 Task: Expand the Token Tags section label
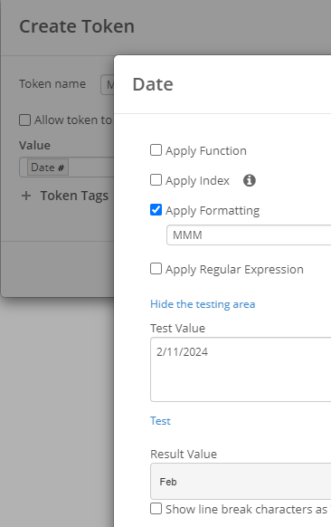click(x=74, y=196)
